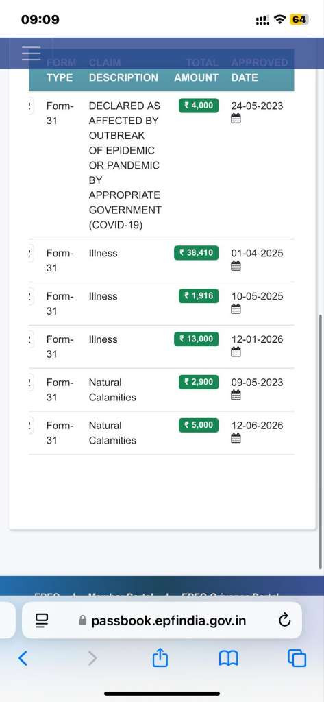
Task: Tap the calendar icon under 01-04-2025
Action: click(236, 266)
